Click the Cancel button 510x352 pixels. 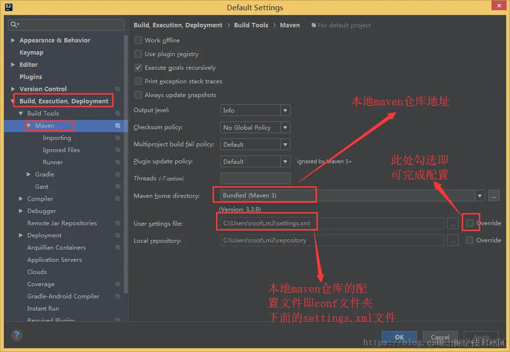click(440, 337)
